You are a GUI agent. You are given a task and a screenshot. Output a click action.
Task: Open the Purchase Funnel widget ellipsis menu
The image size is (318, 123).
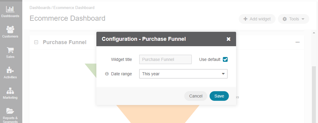298,42
